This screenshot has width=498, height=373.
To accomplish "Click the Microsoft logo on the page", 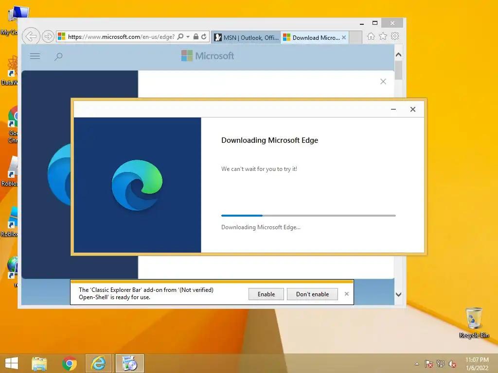I will coord(208,56).
